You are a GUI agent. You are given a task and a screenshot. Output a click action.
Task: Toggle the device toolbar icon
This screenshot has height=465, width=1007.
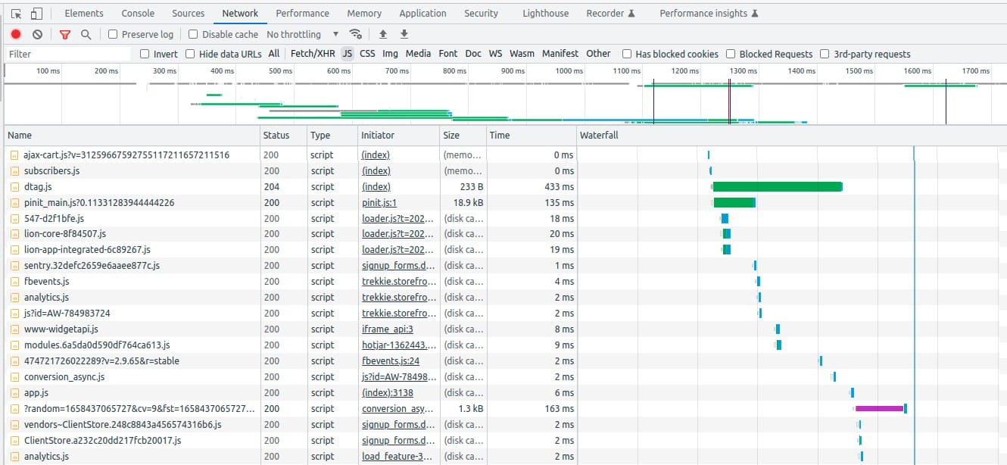click(36, 14)
